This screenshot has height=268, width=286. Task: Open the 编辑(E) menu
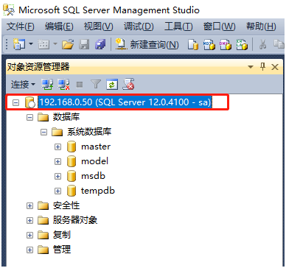[x=59, y=27]
